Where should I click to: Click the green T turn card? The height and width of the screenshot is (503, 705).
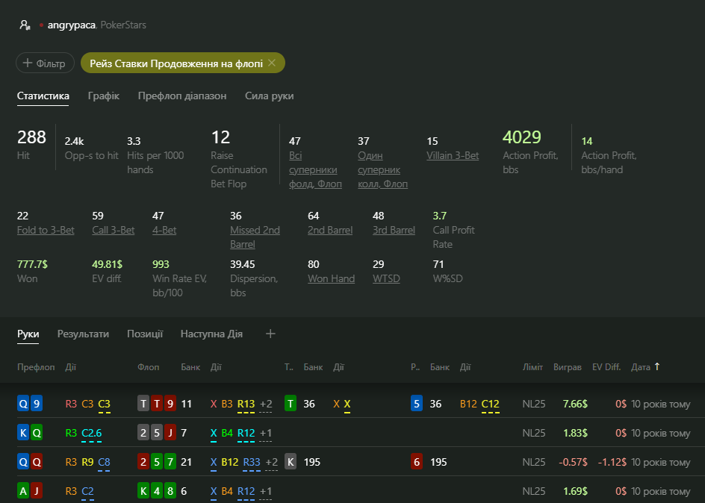pos(291,404)
